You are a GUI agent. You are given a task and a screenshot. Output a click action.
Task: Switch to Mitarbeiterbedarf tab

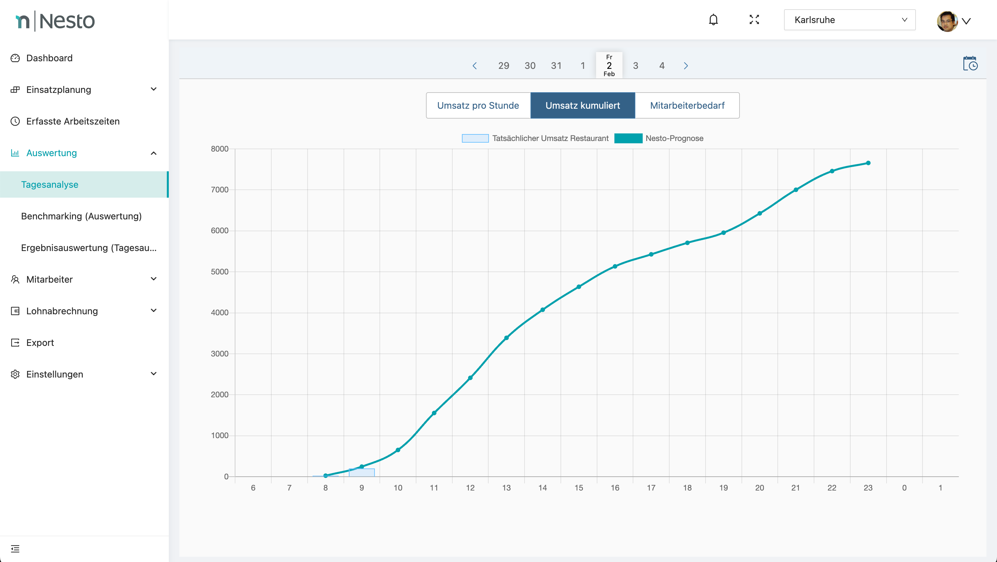pos(687,106)
